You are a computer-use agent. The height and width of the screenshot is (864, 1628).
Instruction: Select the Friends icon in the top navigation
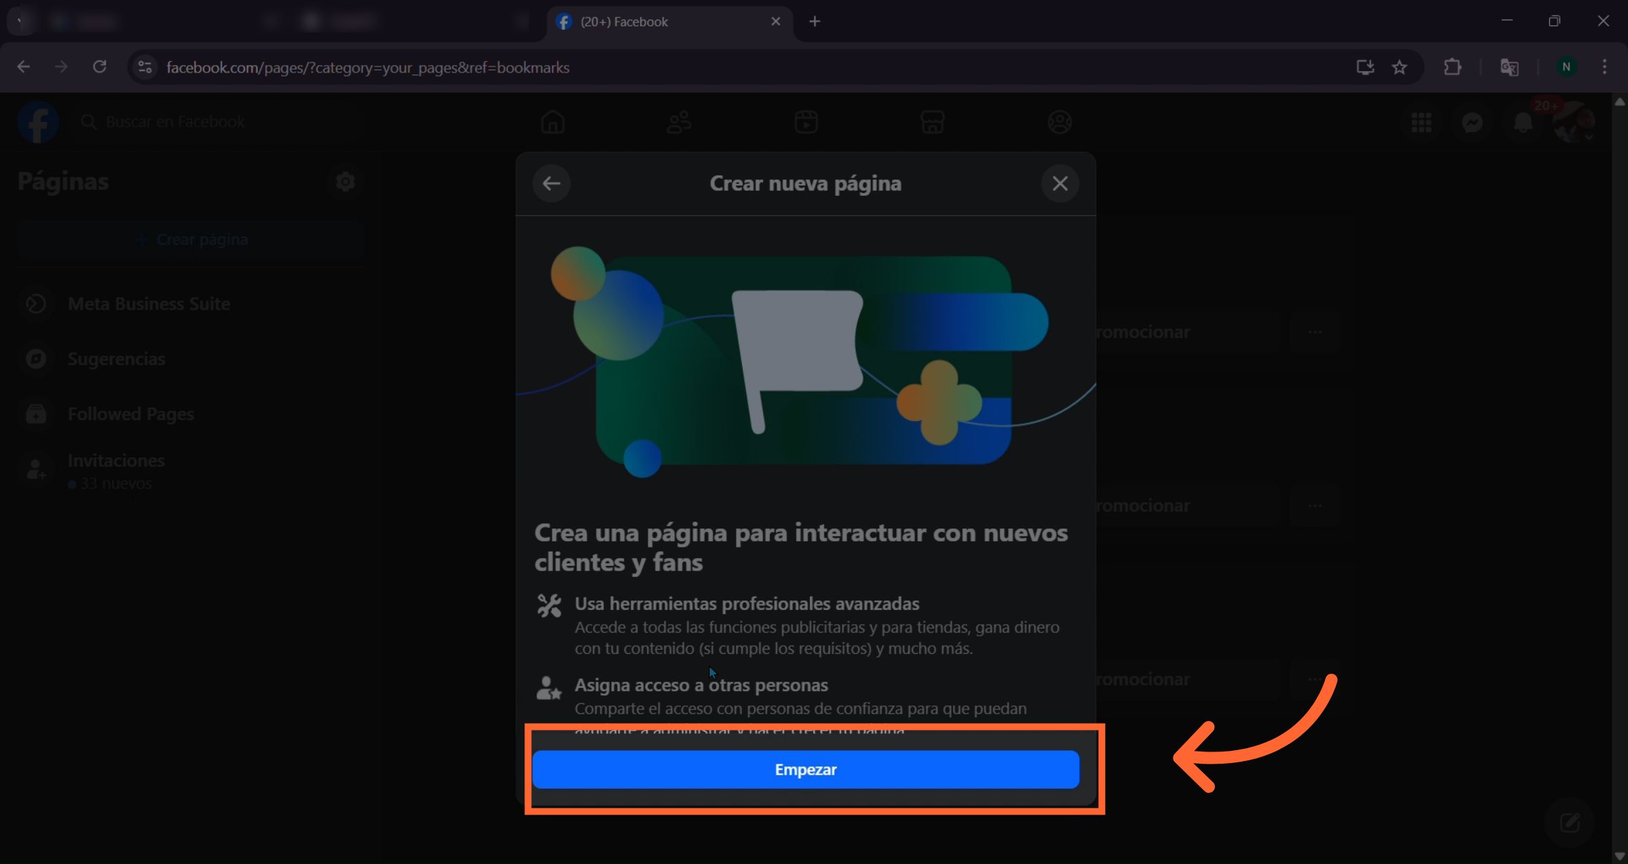point(678,122)
